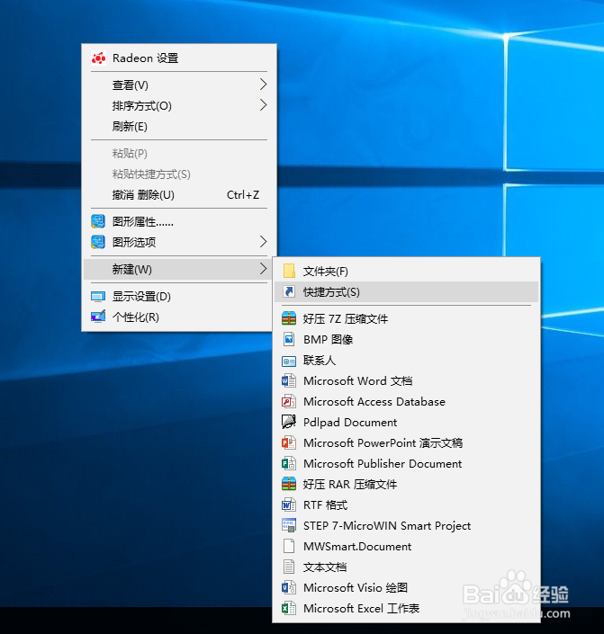Open 显示设置(D) from the menu

(178, 297)
